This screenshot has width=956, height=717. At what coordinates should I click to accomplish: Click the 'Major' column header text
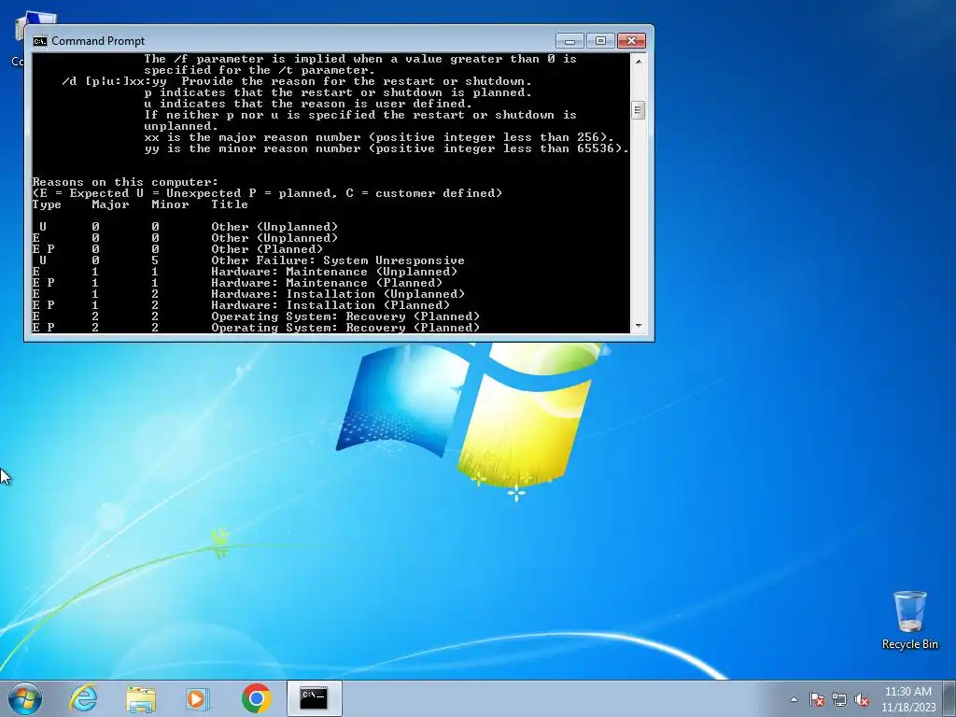coord(110,204)
